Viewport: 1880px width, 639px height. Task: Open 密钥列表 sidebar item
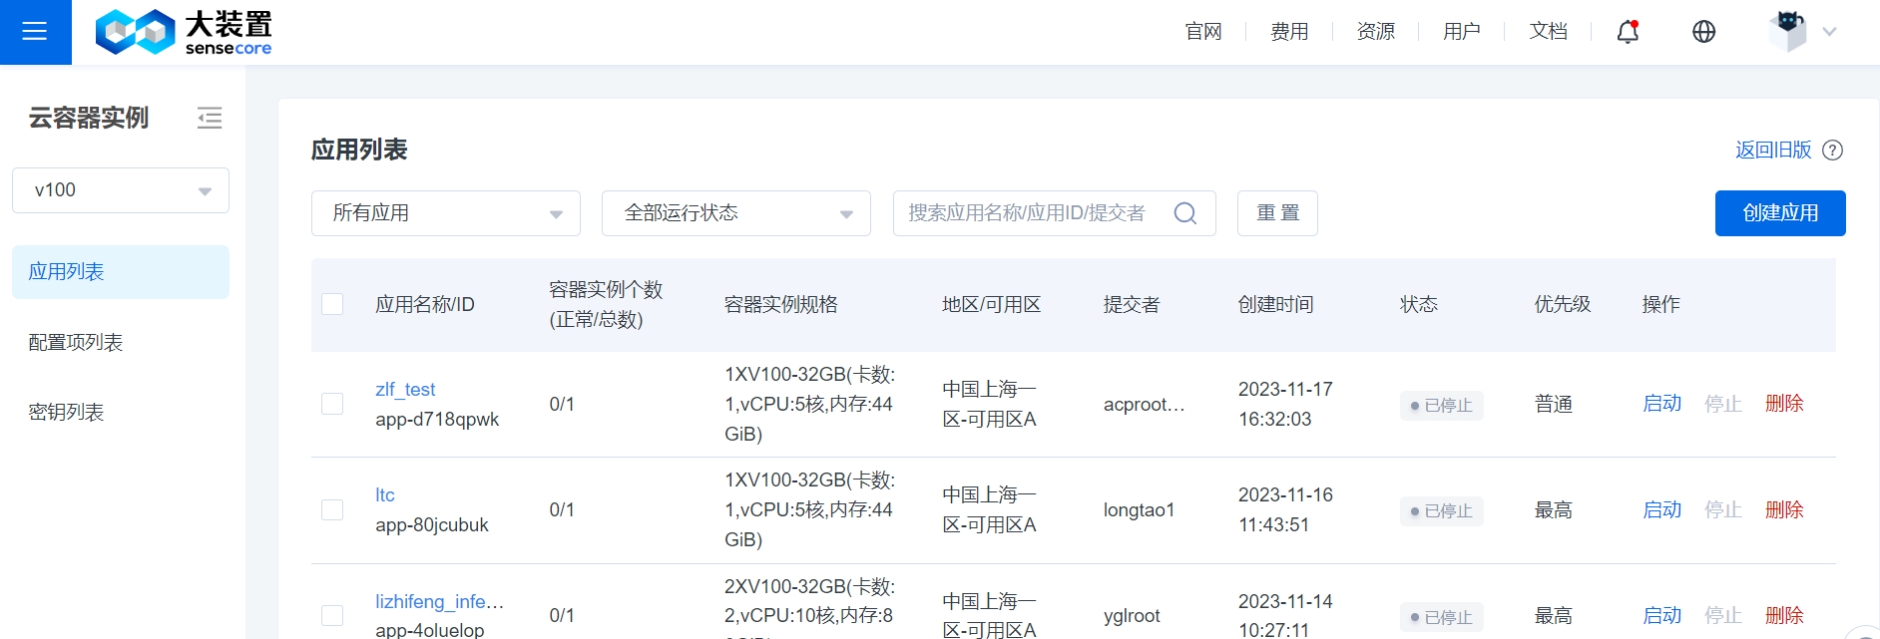(x=66, y=413)
